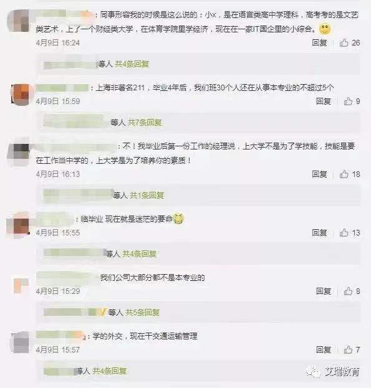The image size is (371, 388).
Task: Show the 共1条回复 reply thread
Action: click(x=147, y=196)
